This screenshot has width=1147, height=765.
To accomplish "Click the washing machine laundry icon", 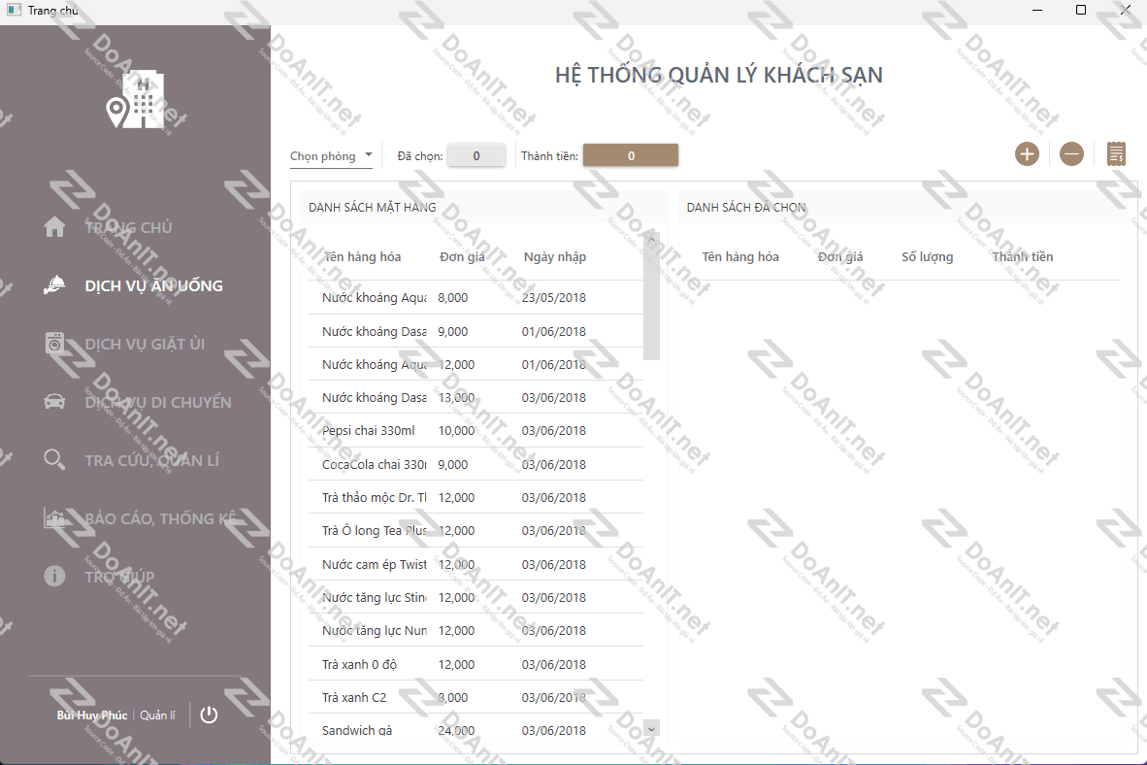I will point(54,344).
